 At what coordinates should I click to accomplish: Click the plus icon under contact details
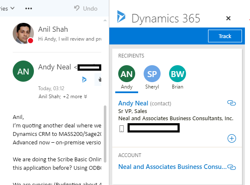point(231,138)
